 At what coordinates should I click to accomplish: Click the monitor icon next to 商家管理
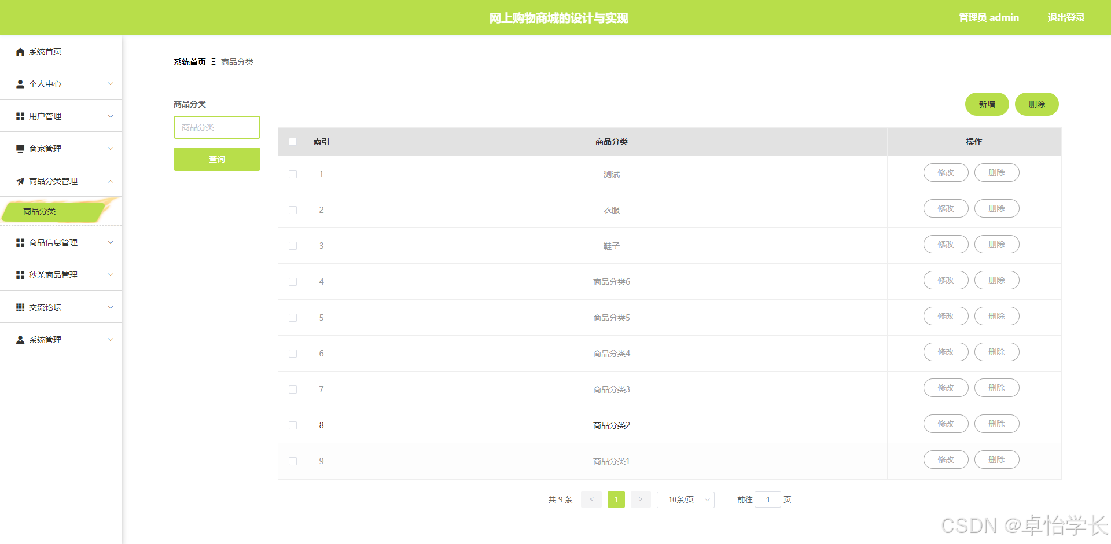[x=20, y=149]
